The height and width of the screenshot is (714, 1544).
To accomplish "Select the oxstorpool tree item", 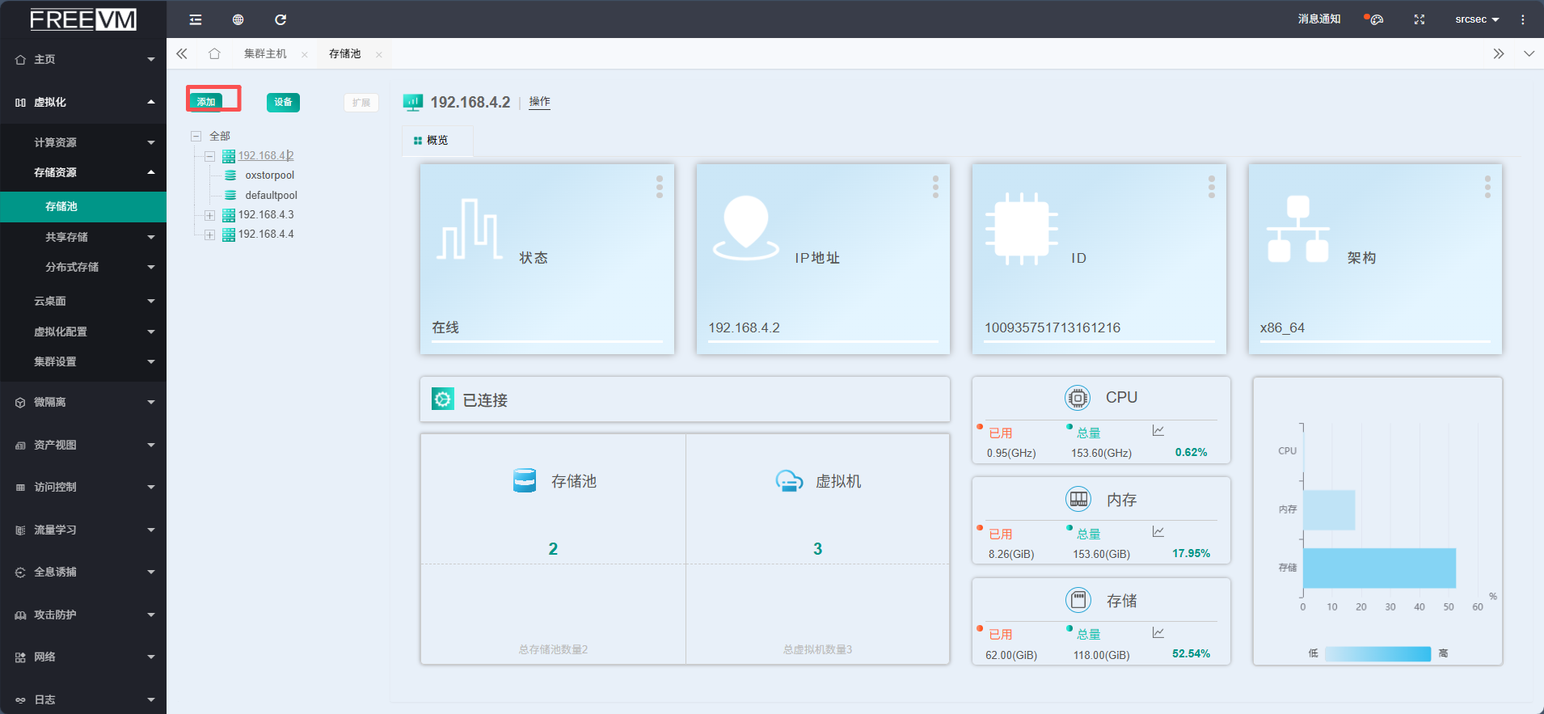I will 269,175.
